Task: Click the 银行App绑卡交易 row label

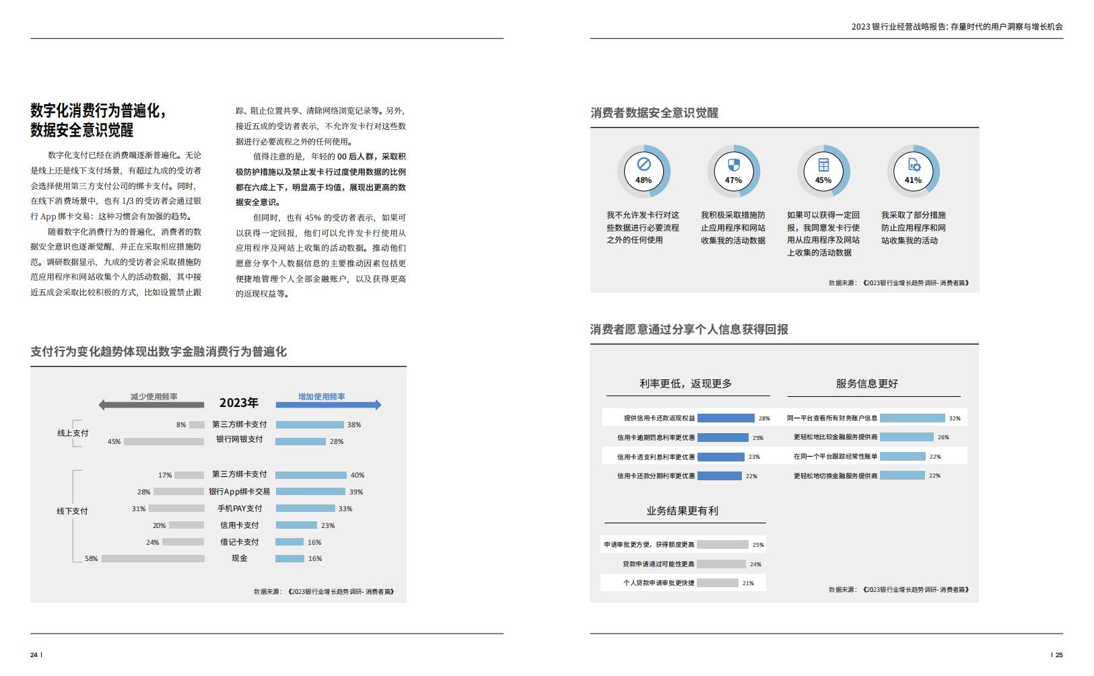Action: (x=239, y=492)
